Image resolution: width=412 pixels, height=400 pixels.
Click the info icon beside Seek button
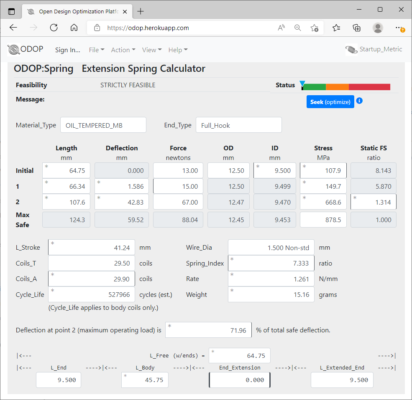point(359,101)
